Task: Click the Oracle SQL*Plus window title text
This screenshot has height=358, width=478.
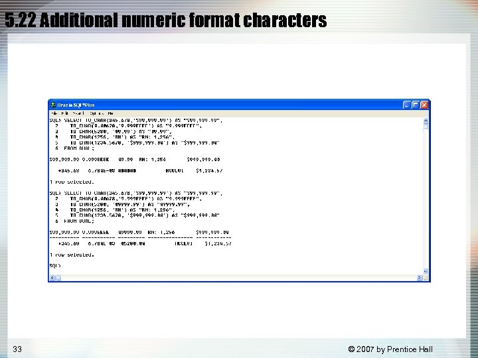Action: [76, 105]
